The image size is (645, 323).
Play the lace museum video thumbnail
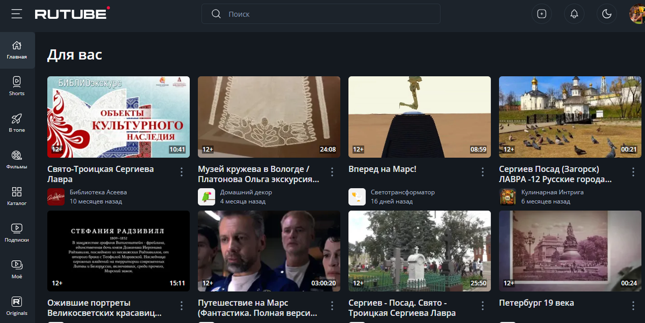[269, 117]
